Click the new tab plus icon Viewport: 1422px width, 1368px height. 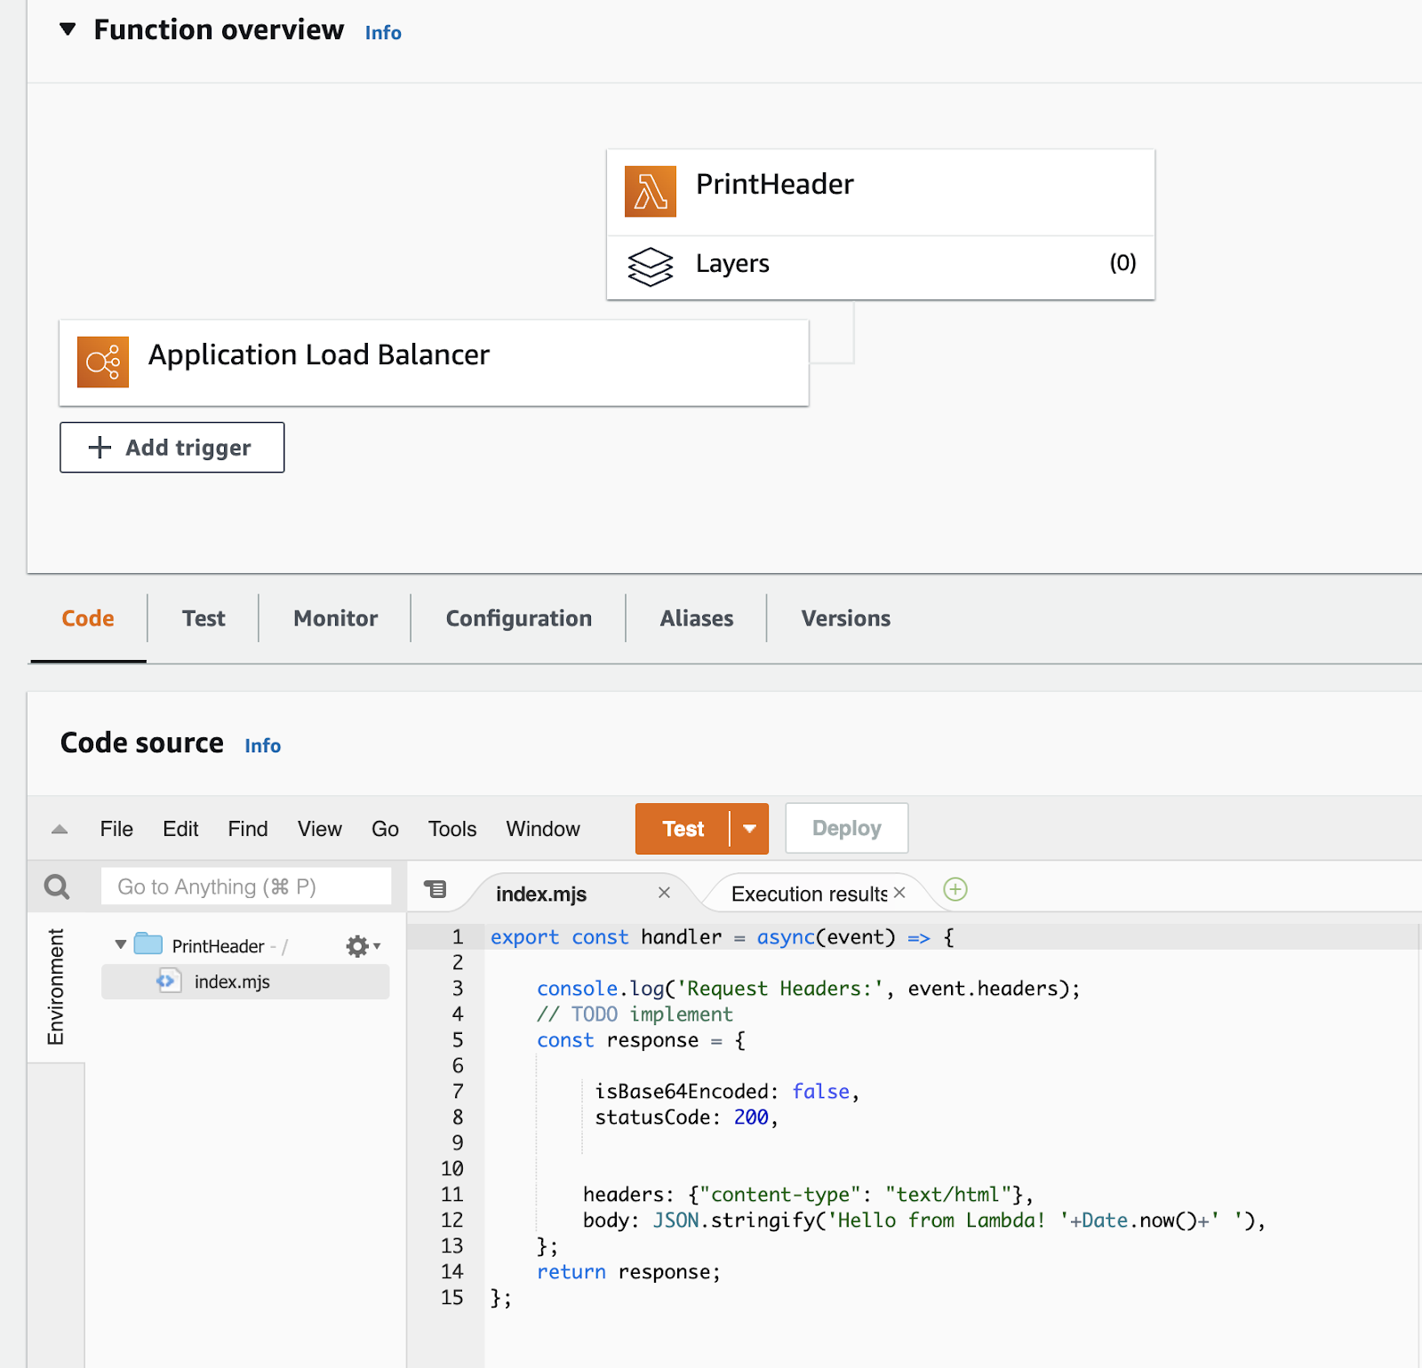(955, 889)
